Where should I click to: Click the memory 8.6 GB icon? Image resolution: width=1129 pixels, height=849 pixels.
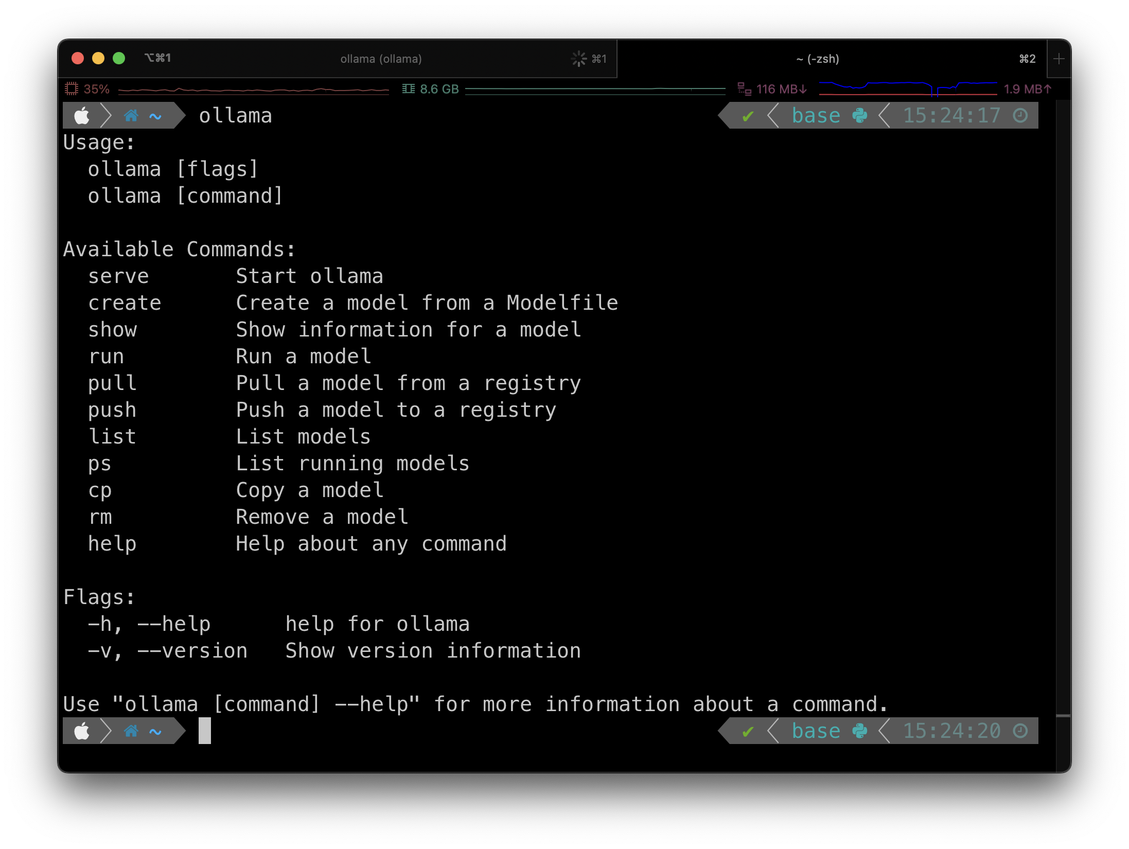click(409, 89)
